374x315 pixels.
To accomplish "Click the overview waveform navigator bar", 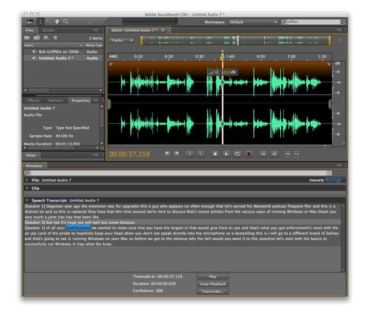I will [236, 40].
